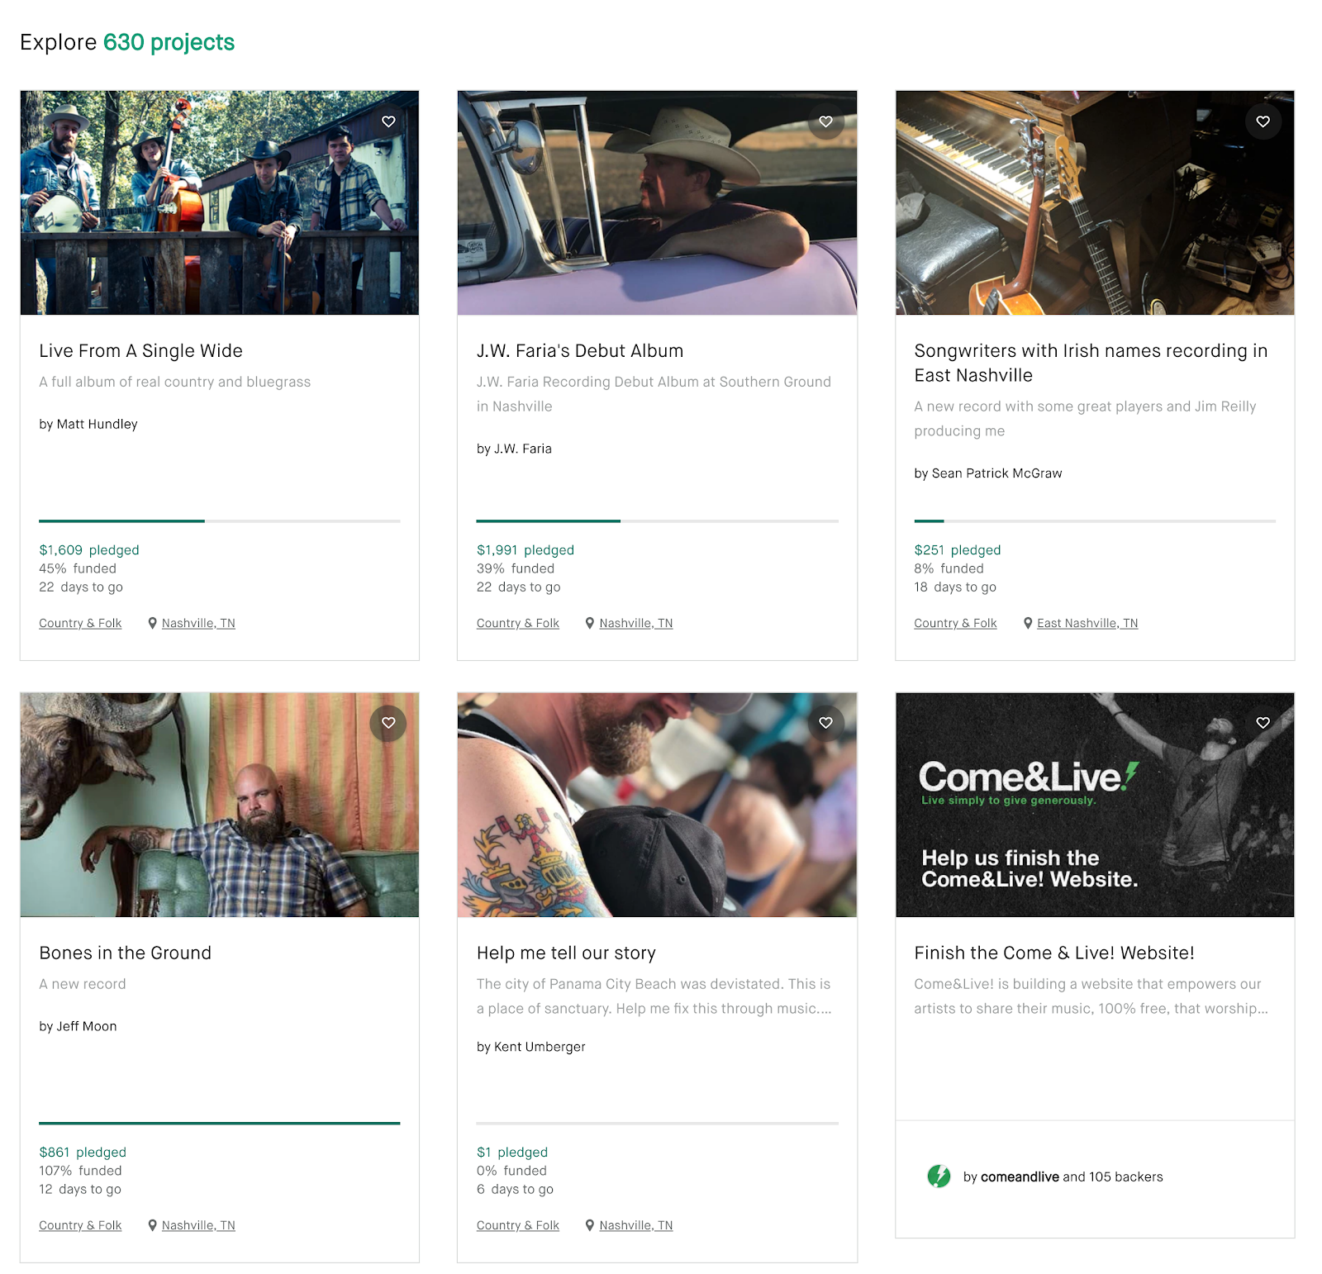
Task: Open cowboy-in-car thumbnail of J.W. Faria album
Action: 657,202
